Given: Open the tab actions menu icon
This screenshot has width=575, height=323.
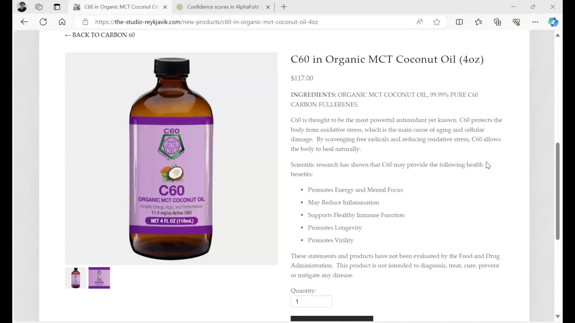Looking at the screenshot, I should coord(57,7).
